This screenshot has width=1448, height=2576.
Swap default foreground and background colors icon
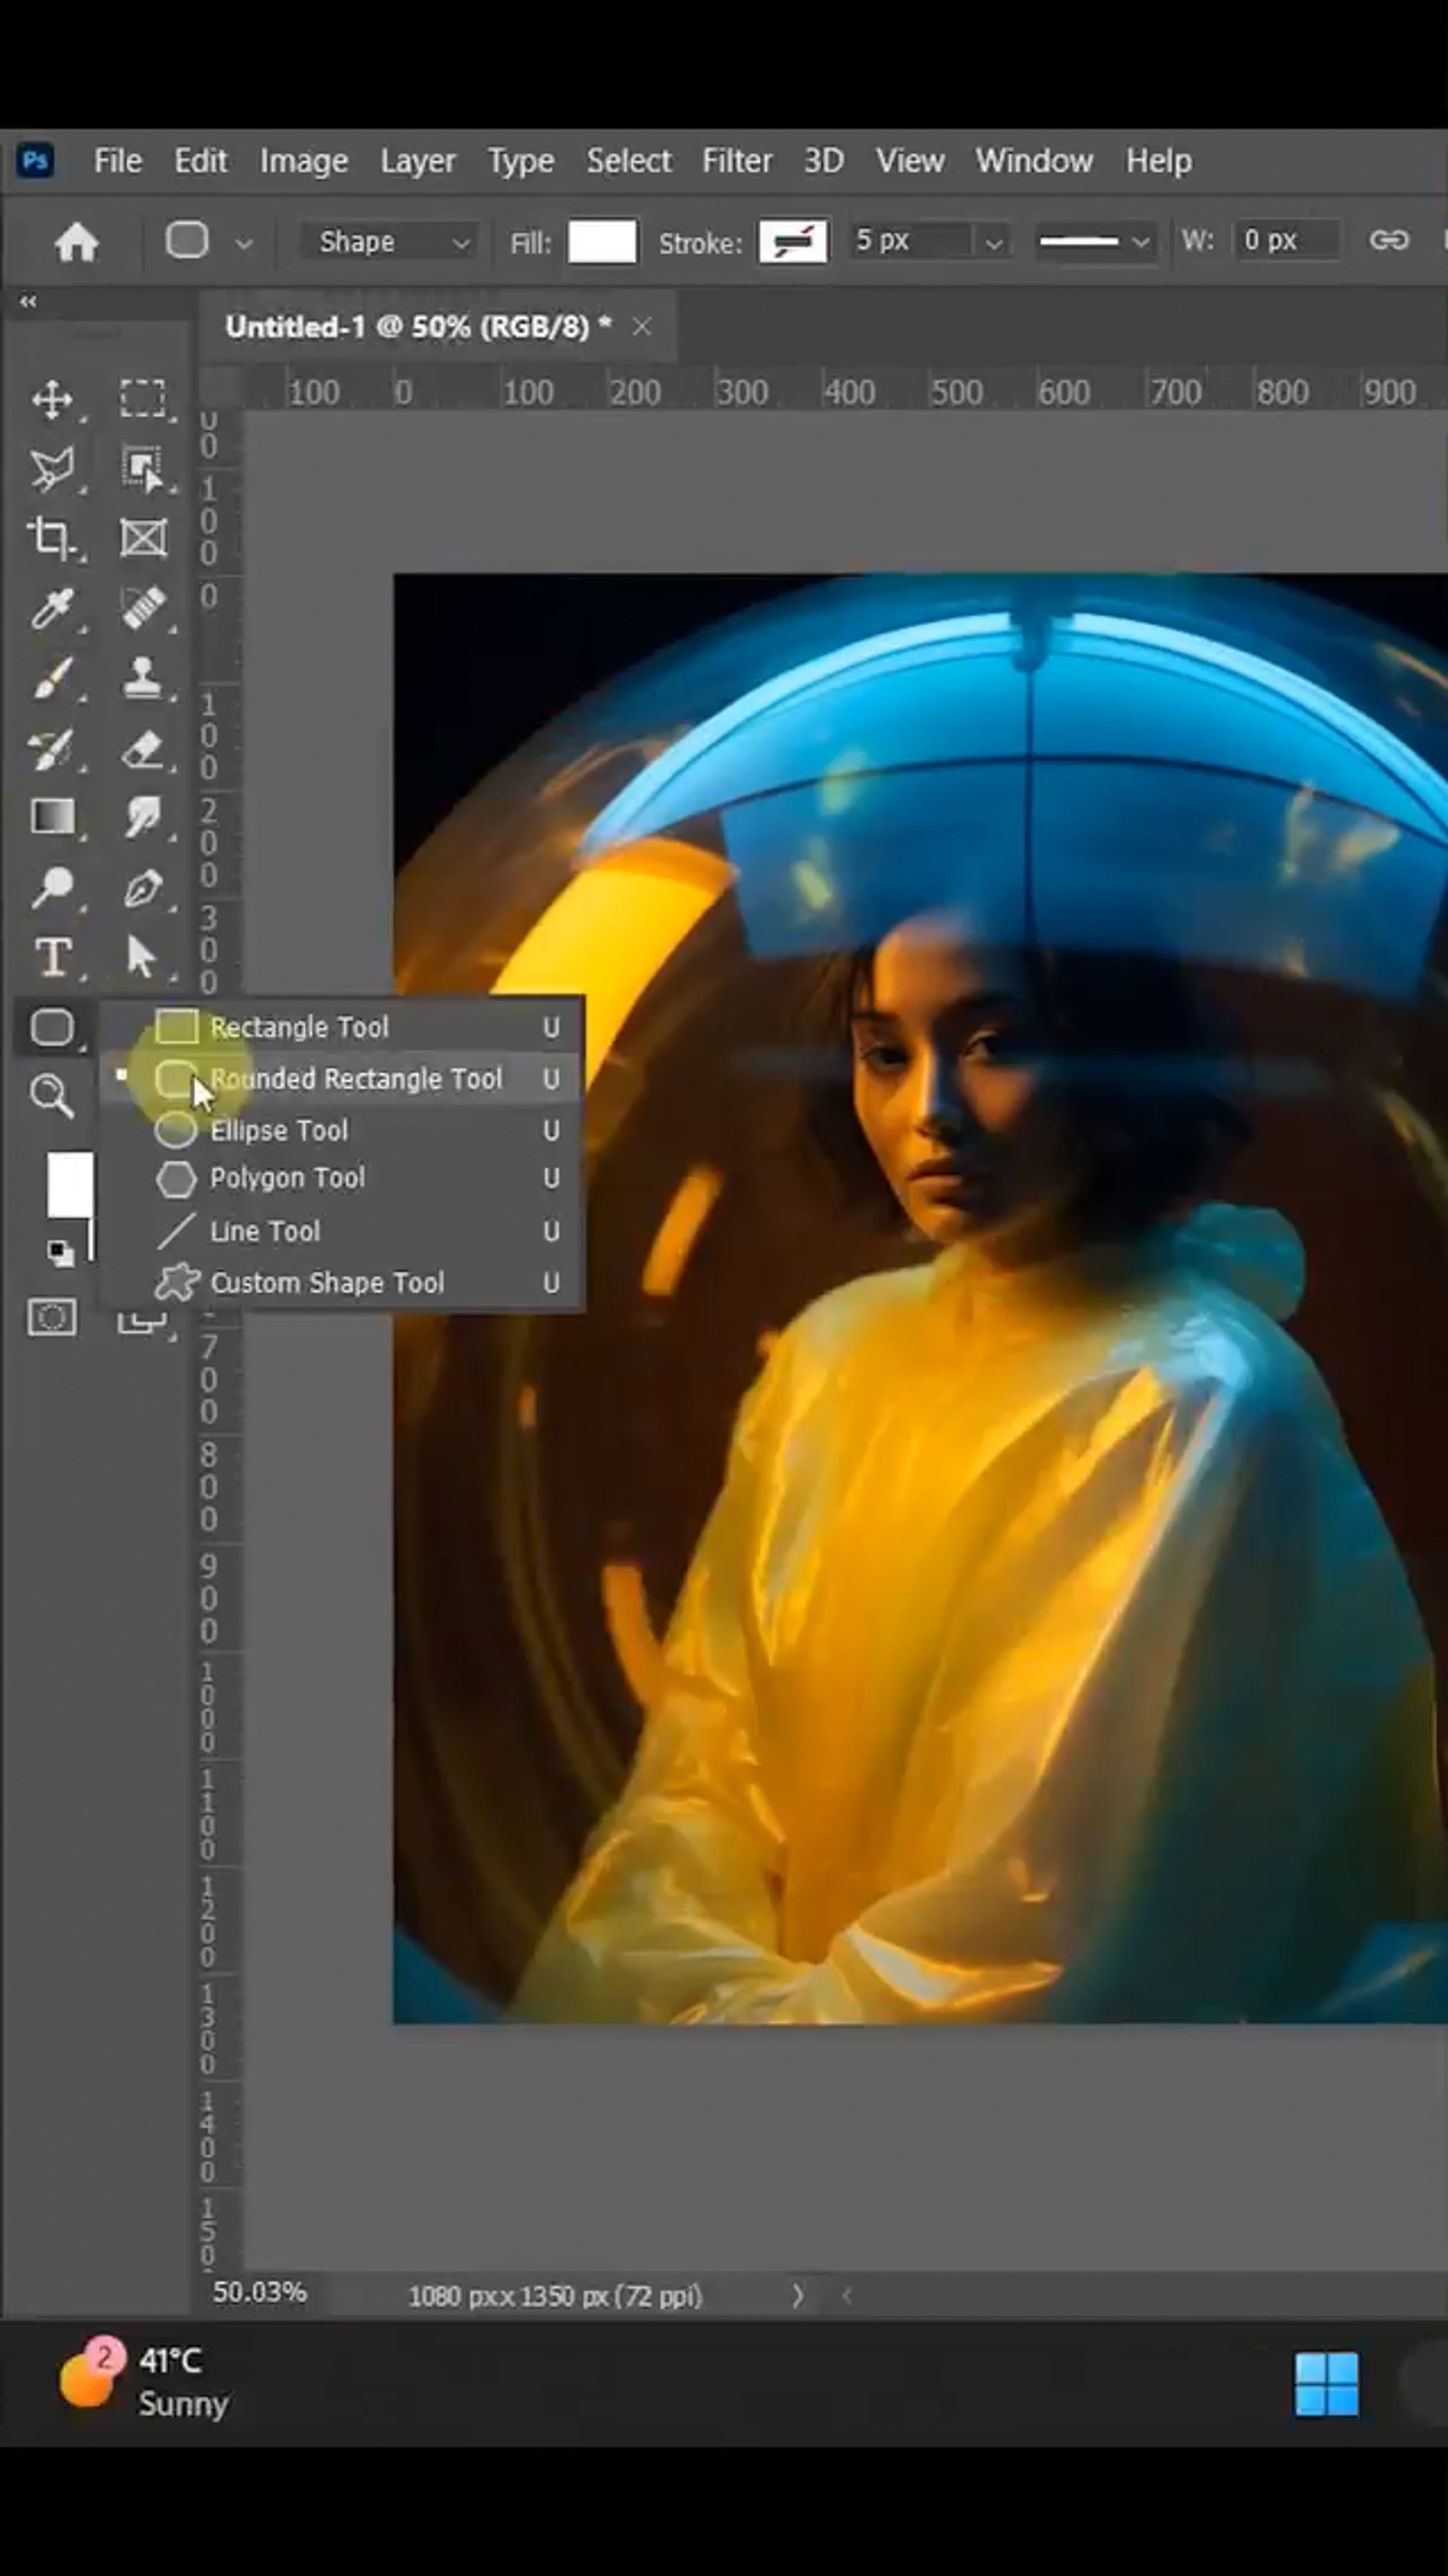[60, 1253]
